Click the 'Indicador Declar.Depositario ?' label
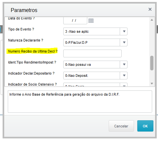The image size is (158, 141). [x=31, y=73]
